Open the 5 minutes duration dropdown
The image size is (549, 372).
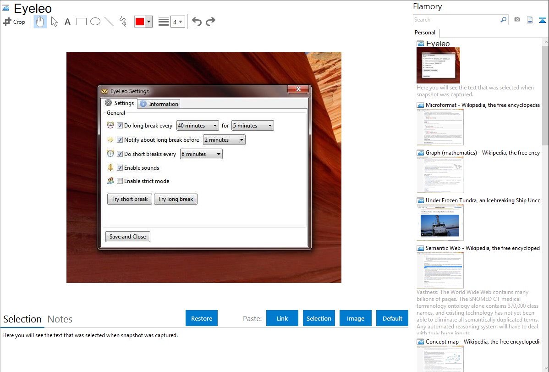(253, 126)
